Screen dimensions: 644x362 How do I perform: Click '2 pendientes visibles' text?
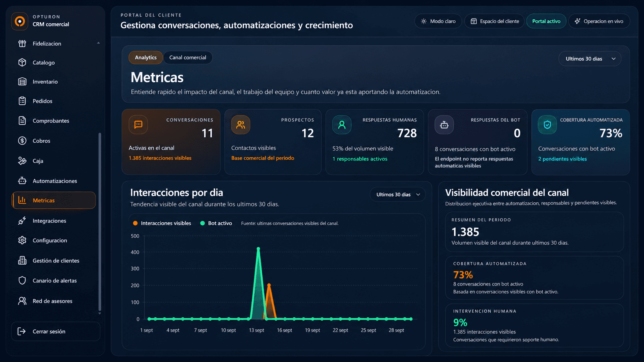click(x=562, y=159)
